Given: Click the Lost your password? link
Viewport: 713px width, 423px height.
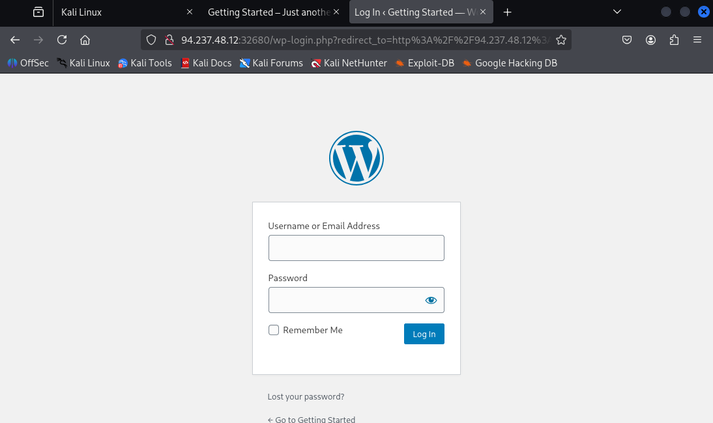Looking at the screenshot, I should pos(306,397).
